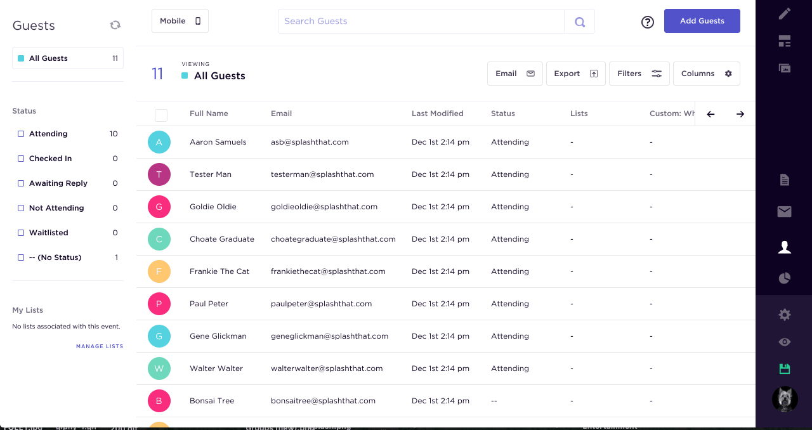This screenshot has width=812, height=430.
Task: Open the settings gear in right sidebar
Action: (785, 315)
